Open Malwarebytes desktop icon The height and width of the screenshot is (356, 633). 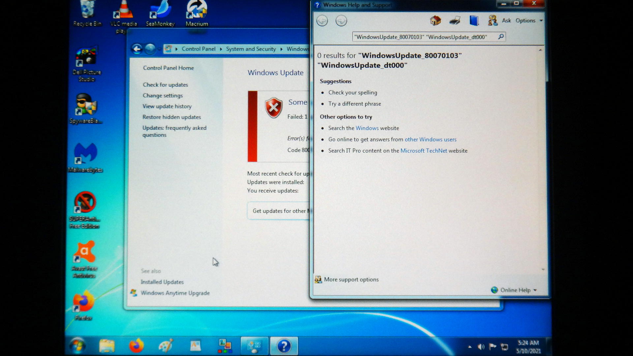(85, 158)
